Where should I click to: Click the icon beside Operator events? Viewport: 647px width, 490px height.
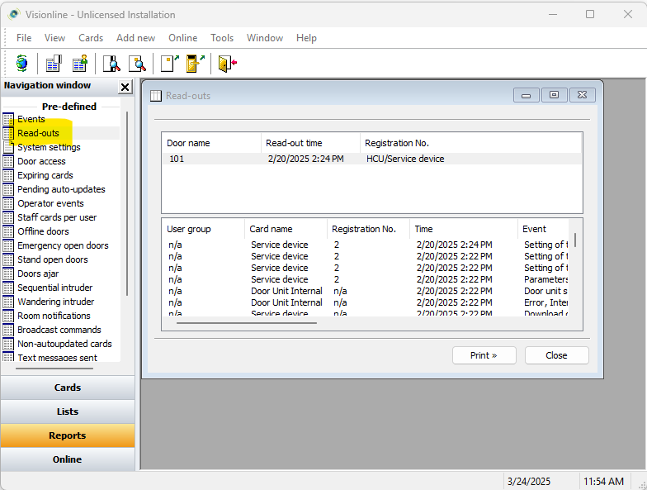[8, 203]
